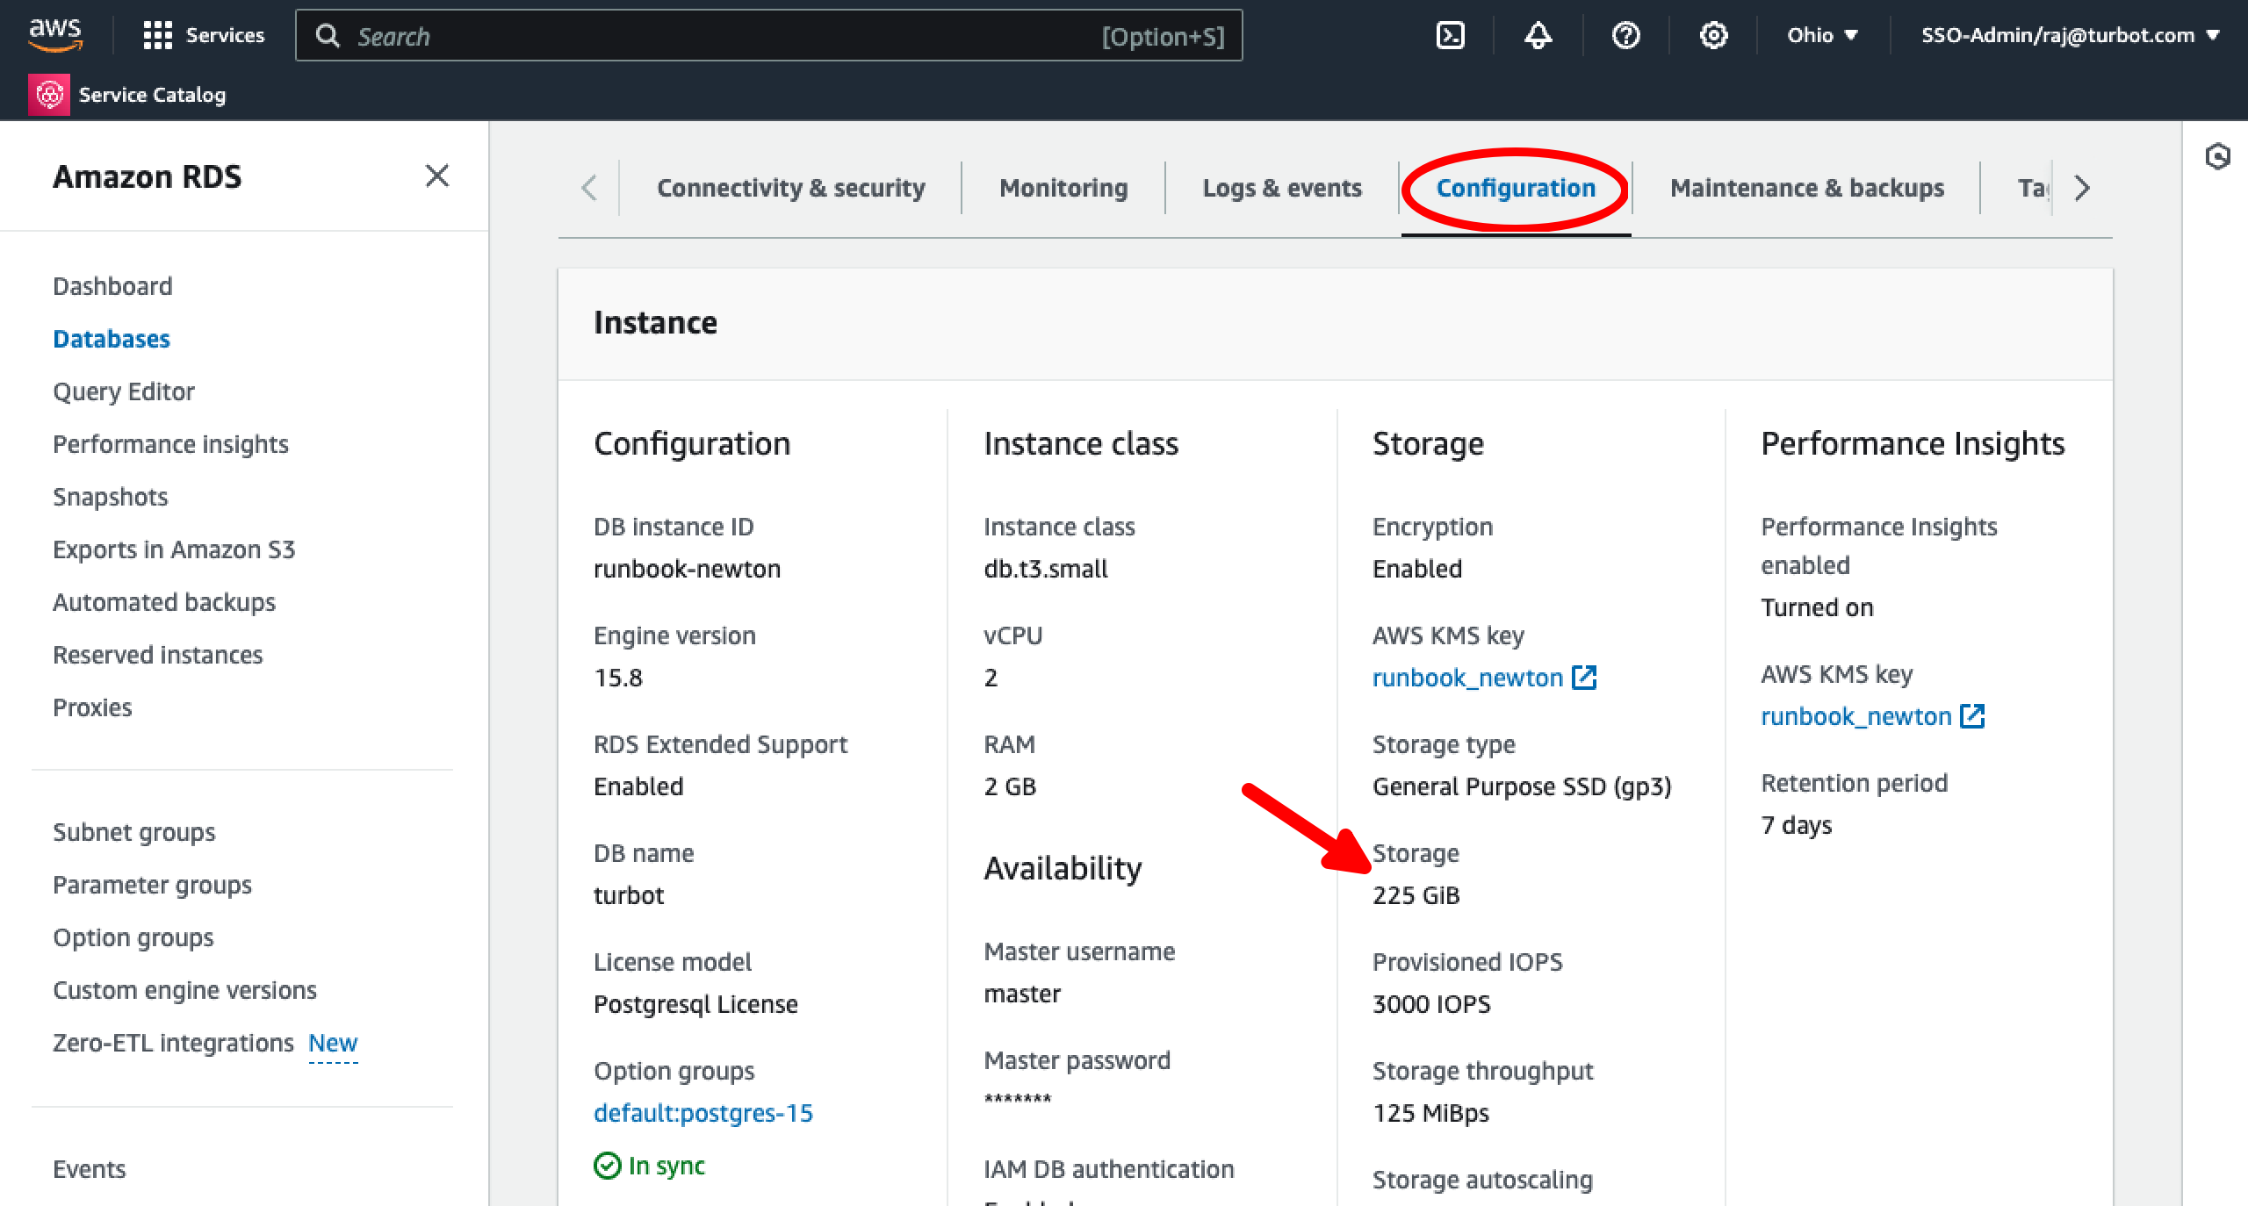Click the AWS logo to go home
This screenshot has width=2248, height=1206.
[54, 35]
